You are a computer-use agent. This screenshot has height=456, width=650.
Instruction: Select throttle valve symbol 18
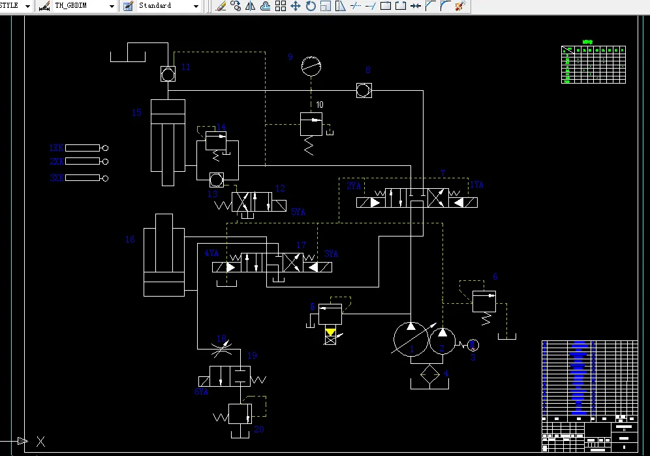tap(222, 349)
